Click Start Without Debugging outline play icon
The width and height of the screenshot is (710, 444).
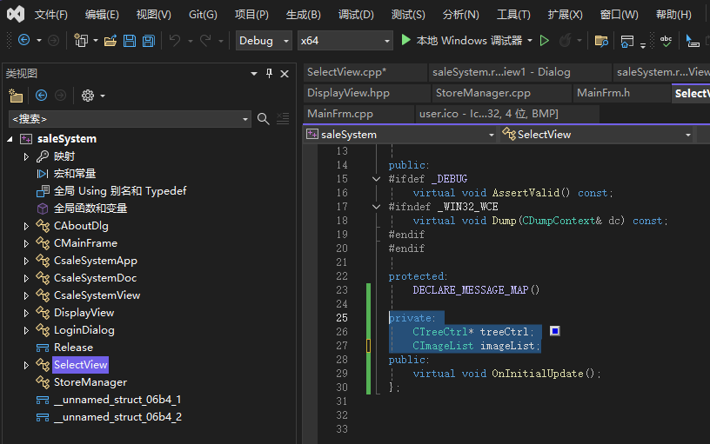pyautogui.click(x=545, y=41)
